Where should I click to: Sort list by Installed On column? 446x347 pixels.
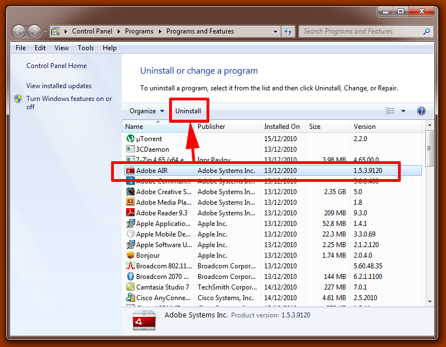283,127
